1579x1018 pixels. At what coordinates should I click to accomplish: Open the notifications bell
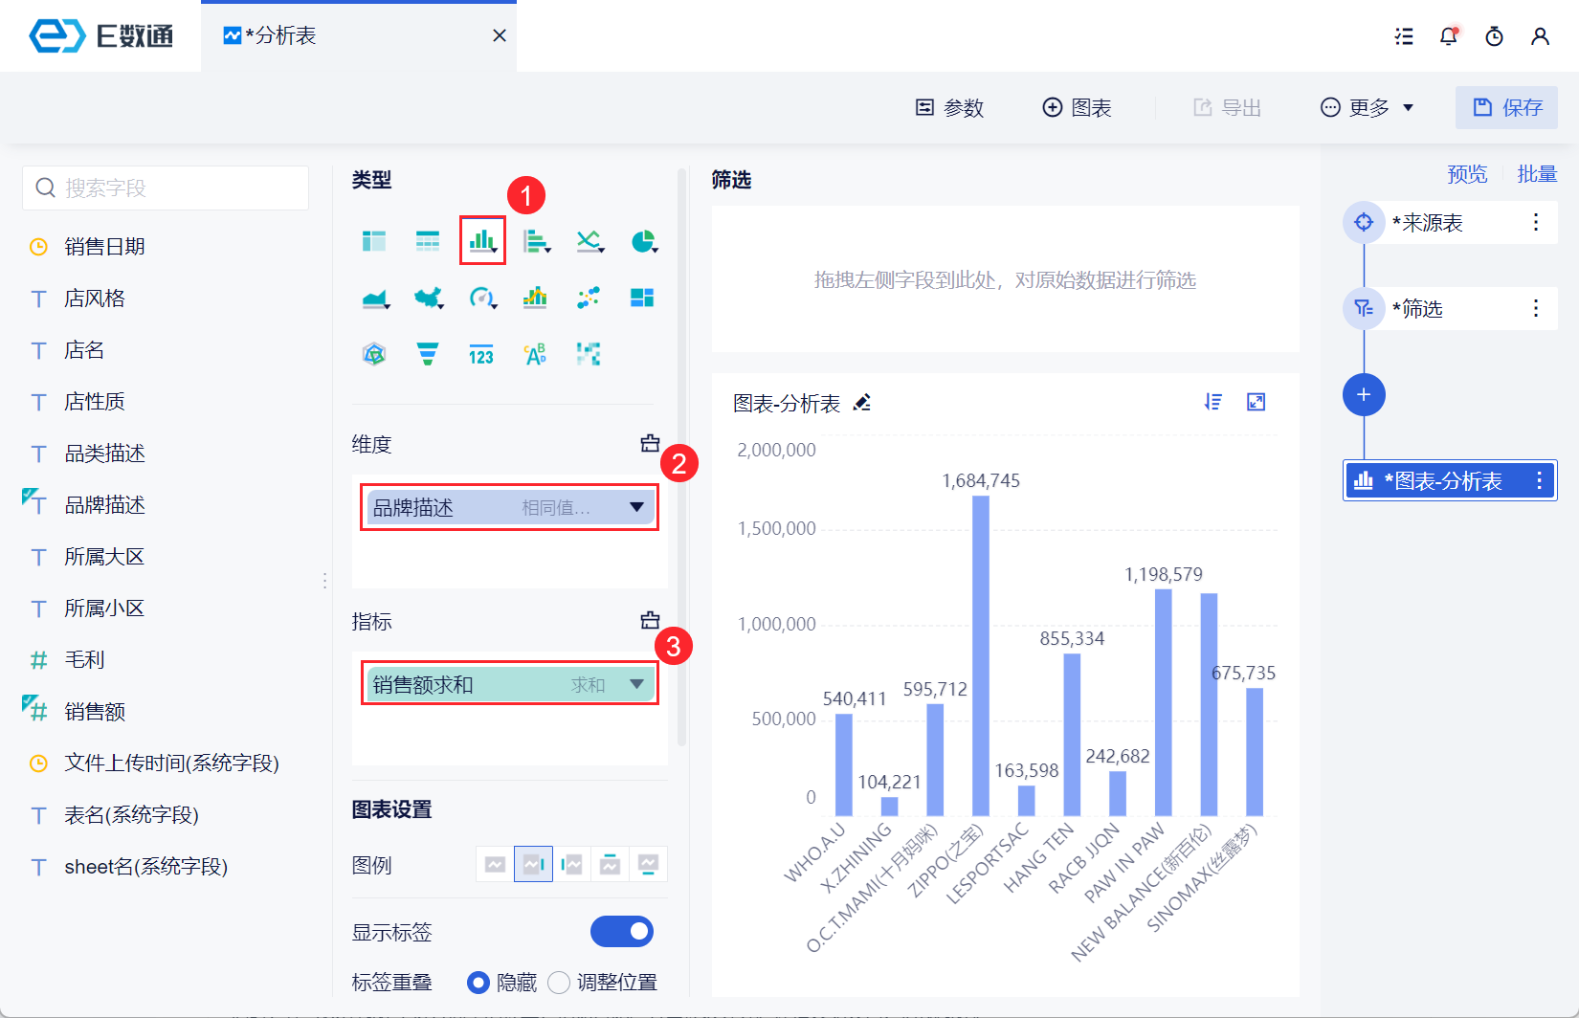1449,36
